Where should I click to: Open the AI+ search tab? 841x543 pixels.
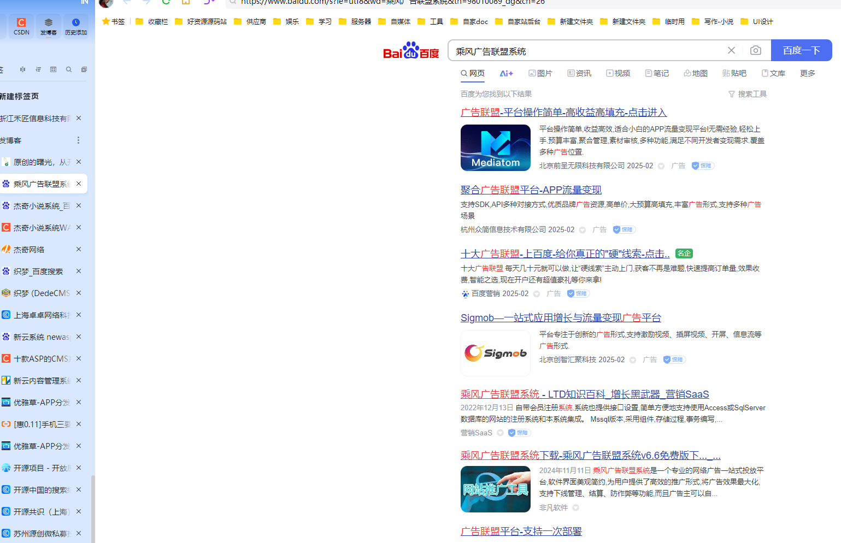pyautogui.click(x=507, y=73)
